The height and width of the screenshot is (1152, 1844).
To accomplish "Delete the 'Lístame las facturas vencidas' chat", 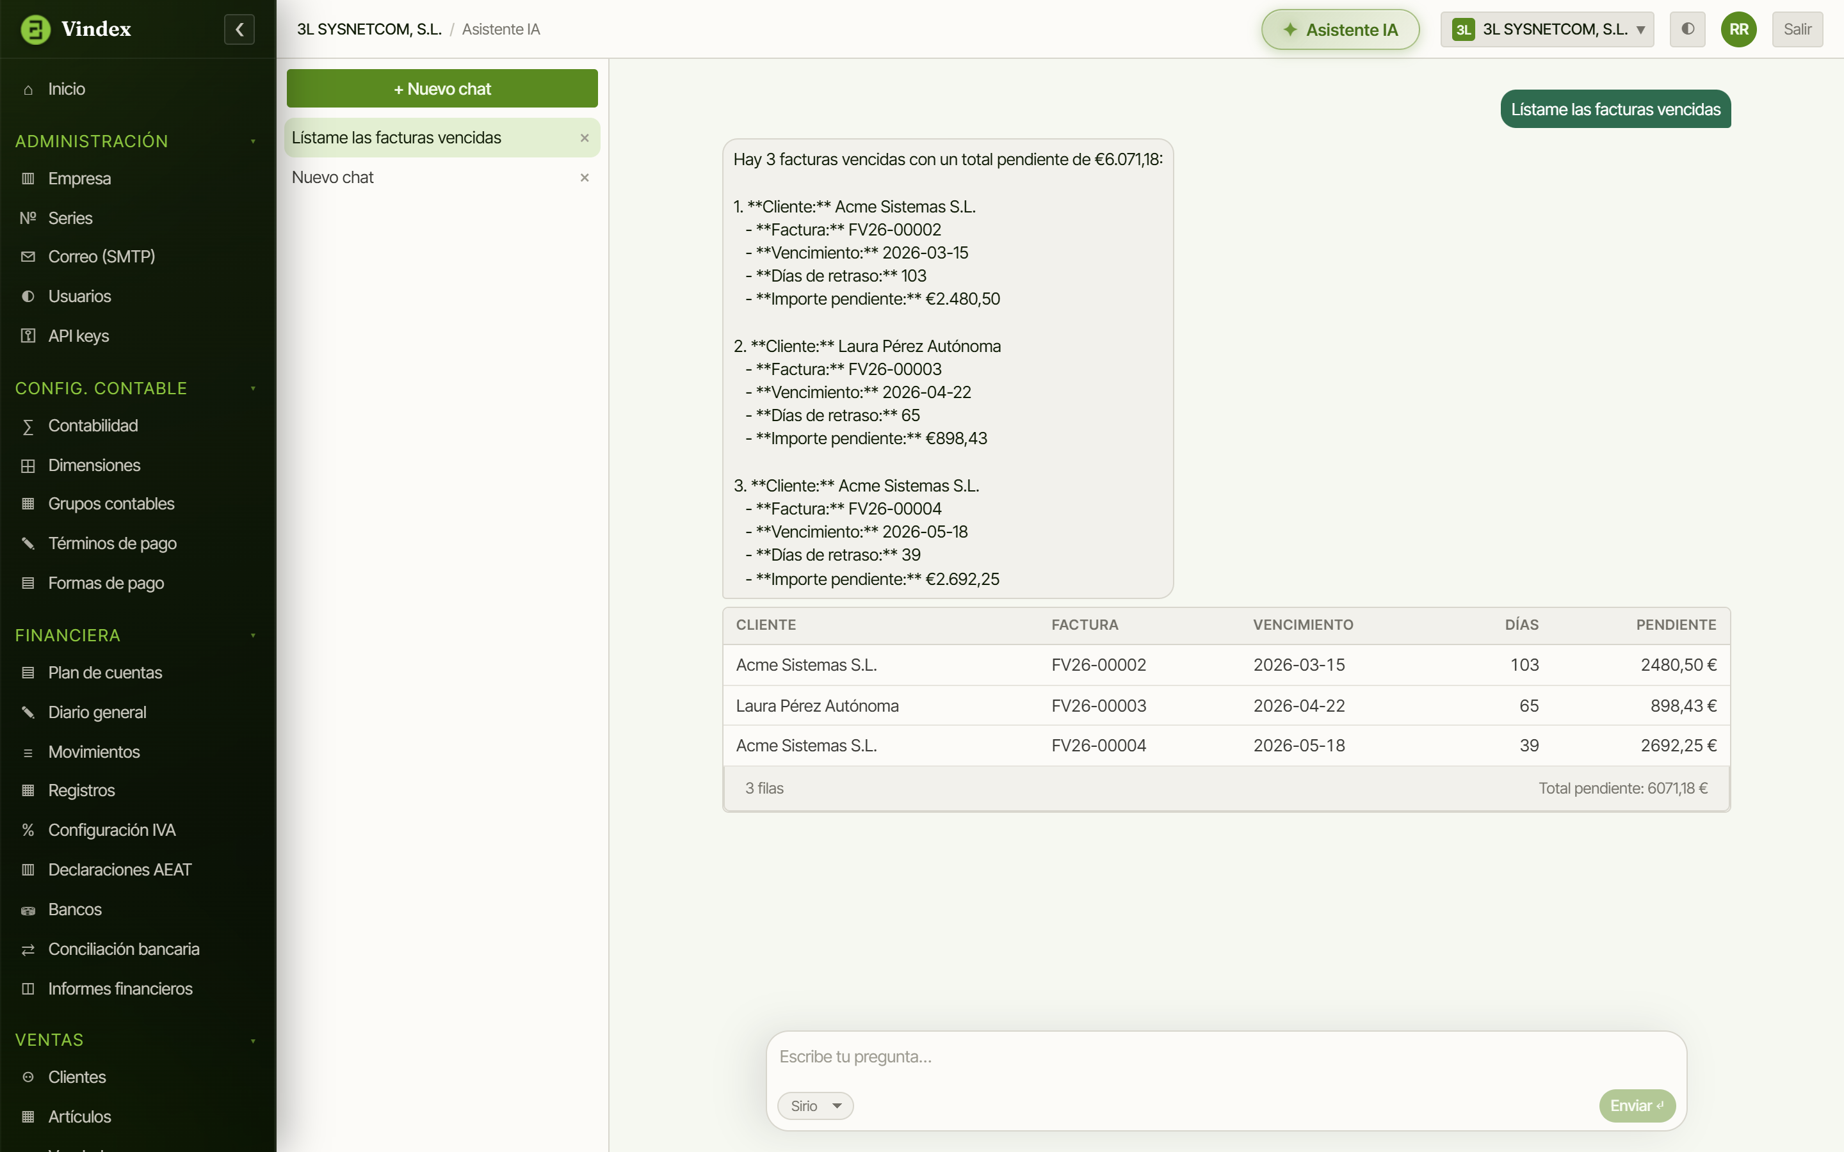I will (585, 138).
